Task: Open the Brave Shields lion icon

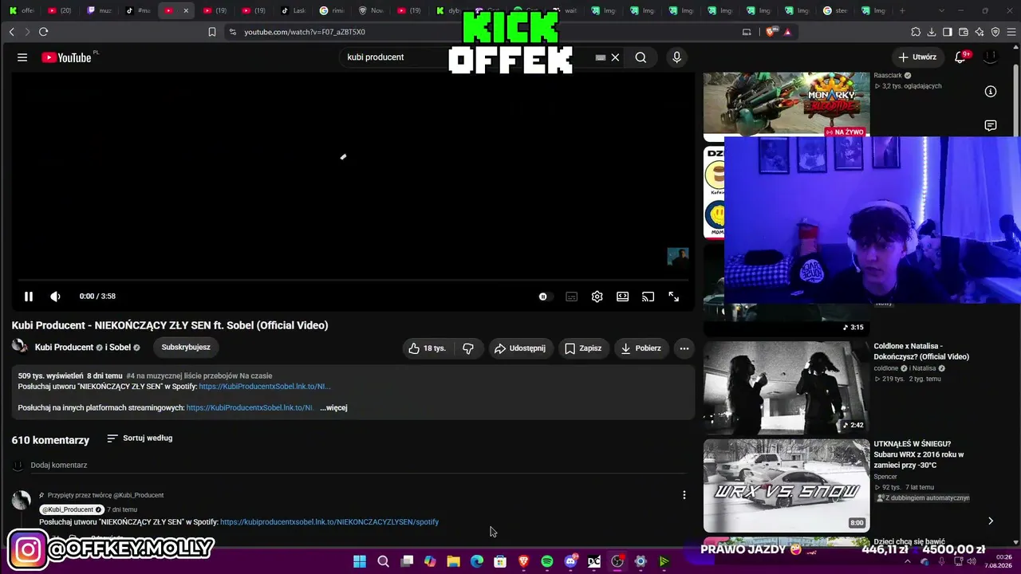Action: (x=770, y=32)
